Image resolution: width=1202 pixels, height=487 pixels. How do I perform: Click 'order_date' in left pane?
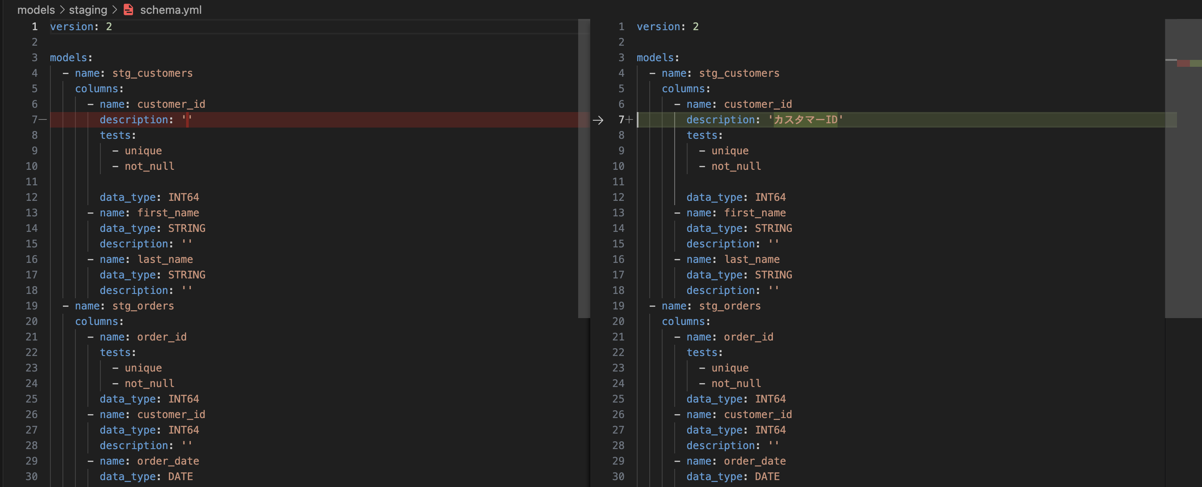click(x=168, y=461)
